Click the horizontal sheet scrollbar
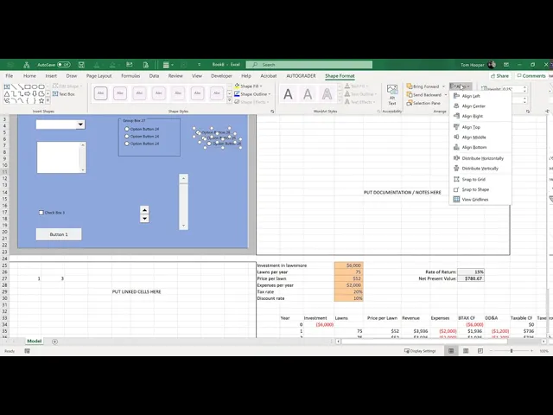The image size is (553, 415). [x=424, y=342]
